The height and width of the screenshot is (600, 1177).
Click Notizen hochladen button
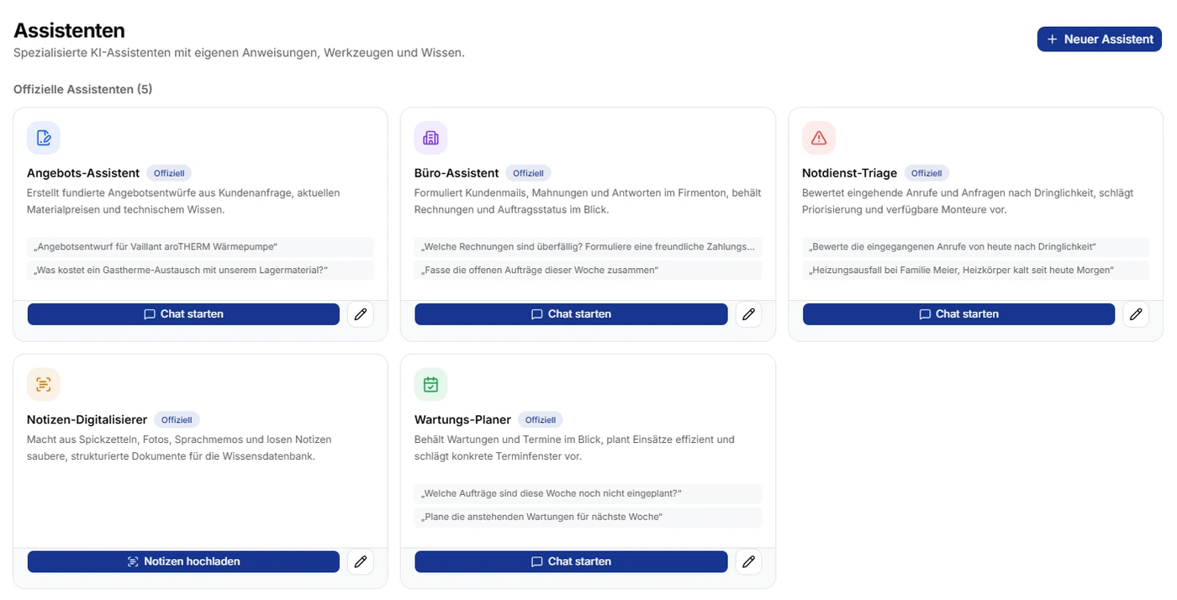(183, 561)
